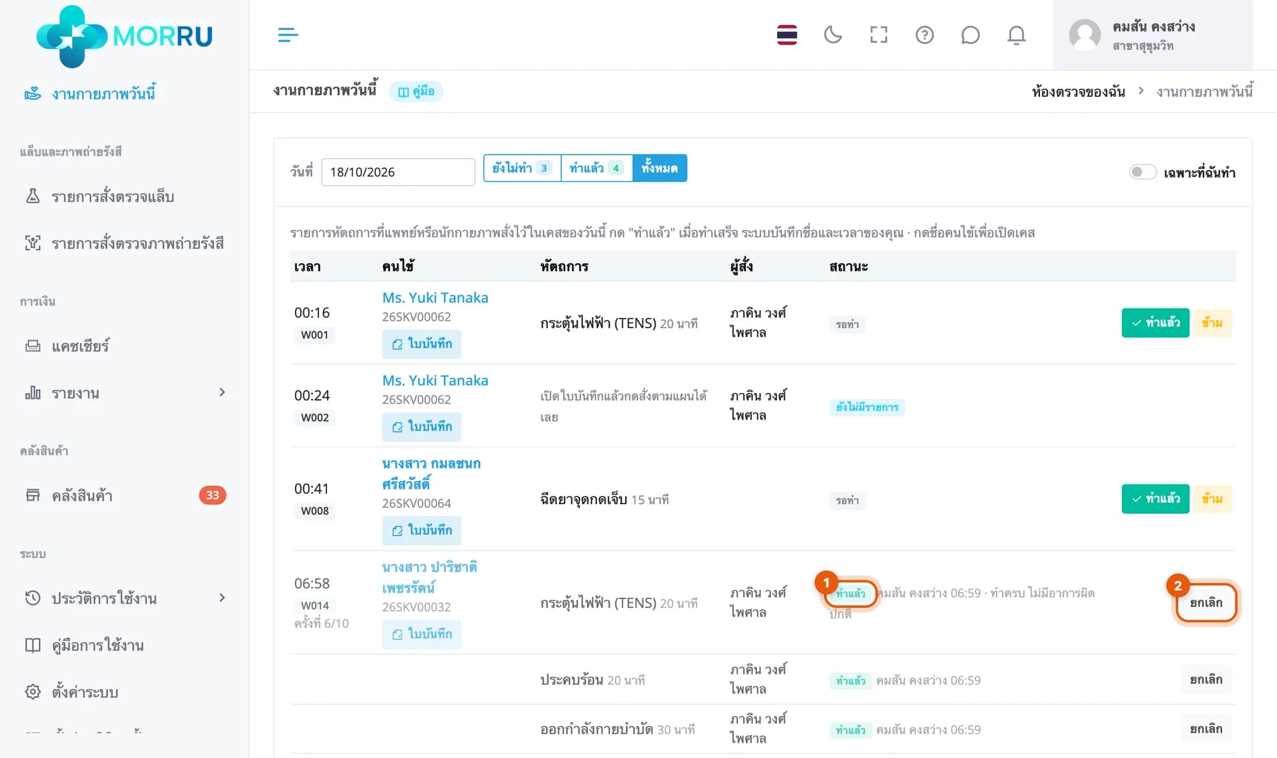Enter fullscreen using the expand icon
Image resolution: width=1277 pixels, height=758 pixels.
click(x=879, y=35)
